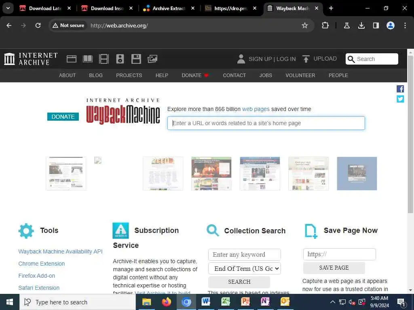Open the Chrome profile avatar

click(391, 25)
